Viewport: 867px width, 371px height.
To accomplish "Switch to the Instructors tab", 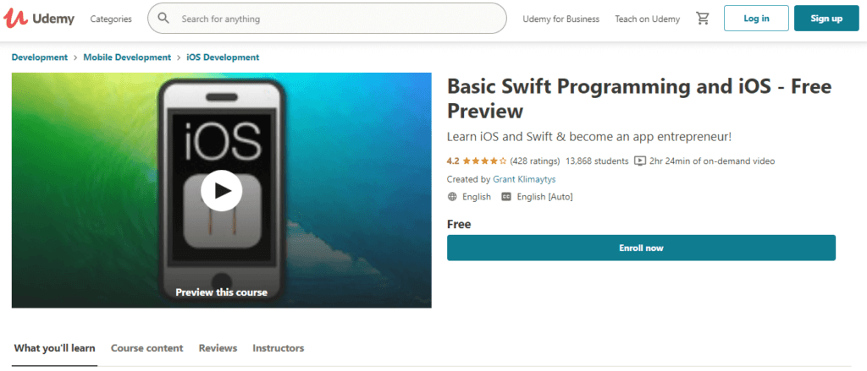I will click(x=278, y=348).
